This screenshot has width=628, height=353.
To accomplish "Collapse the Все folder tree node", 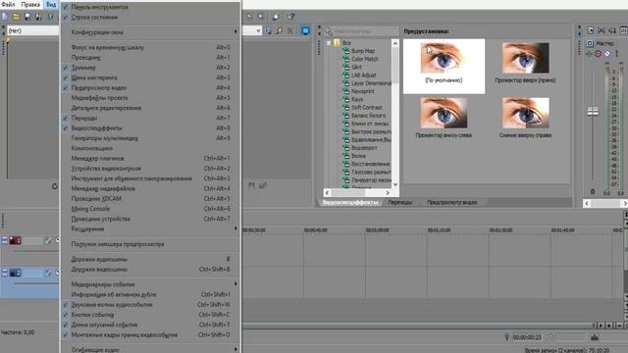I will coord(329,42).
